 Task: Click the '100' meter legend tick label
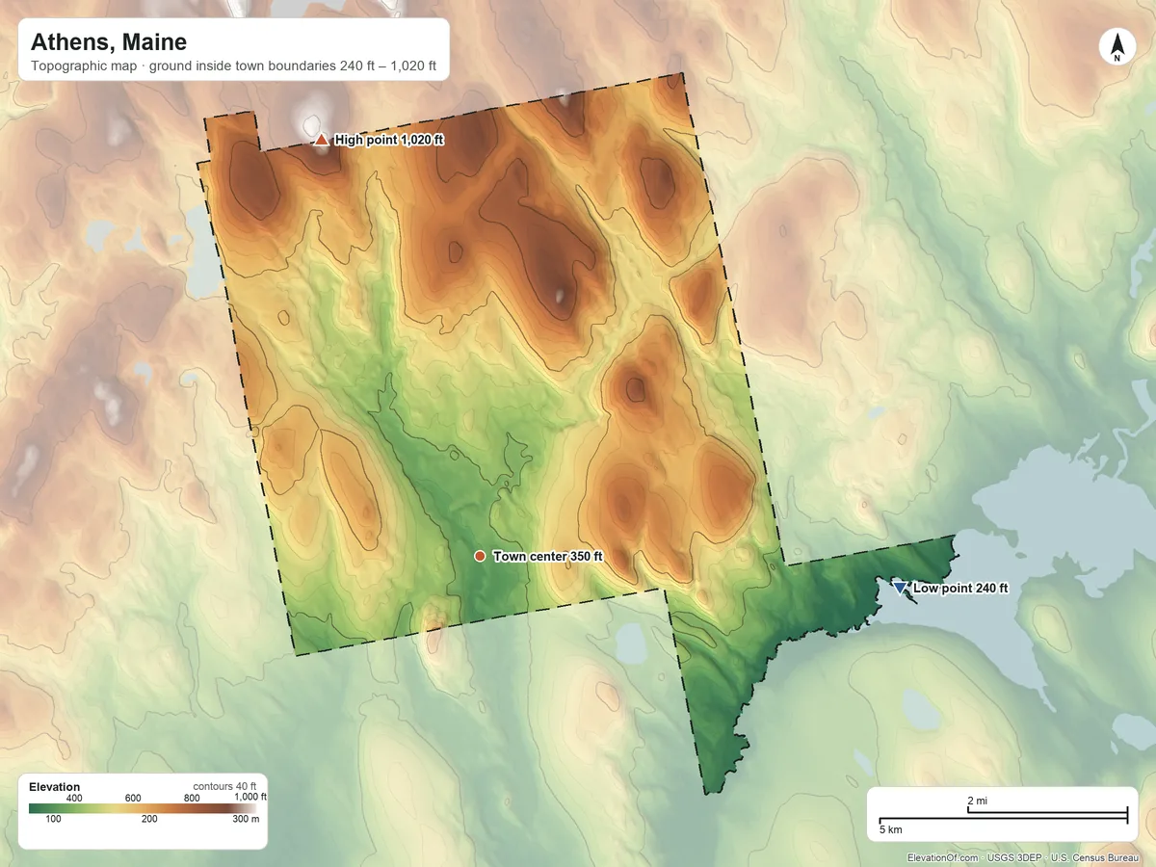tap(54, 819)
